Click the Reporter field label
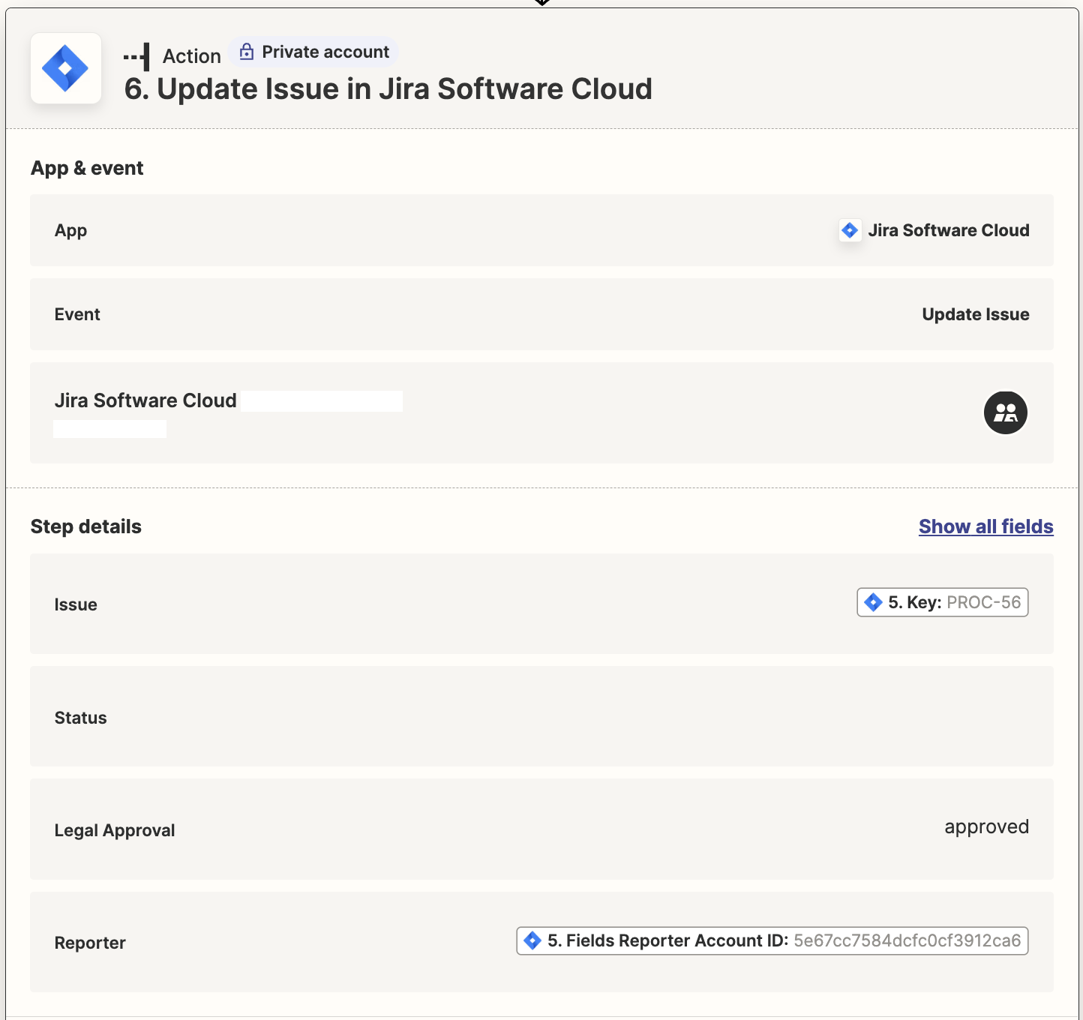Viewport: 1083px width, 1020px height. (x=90, y=943)
